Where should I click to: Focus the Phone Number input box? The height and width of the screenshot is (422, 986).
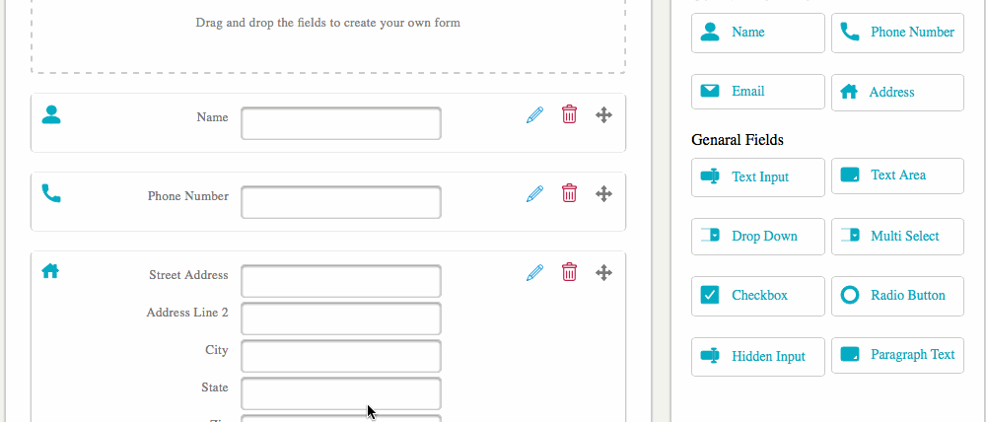(x=341, y=202)
